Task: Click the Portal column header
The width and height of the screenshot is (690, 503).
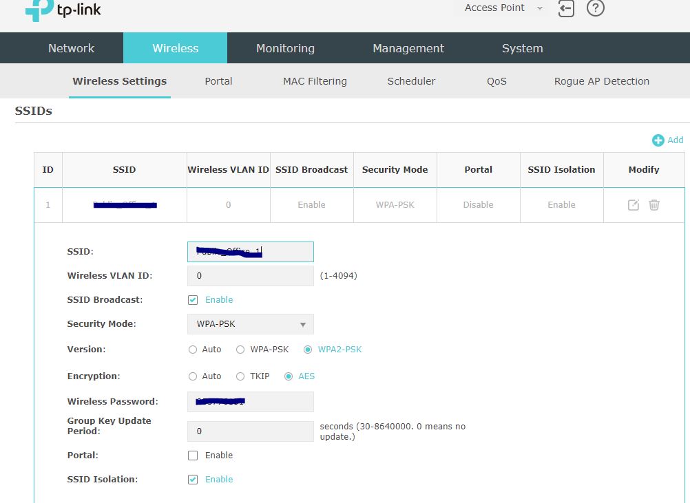Action: 479,170
